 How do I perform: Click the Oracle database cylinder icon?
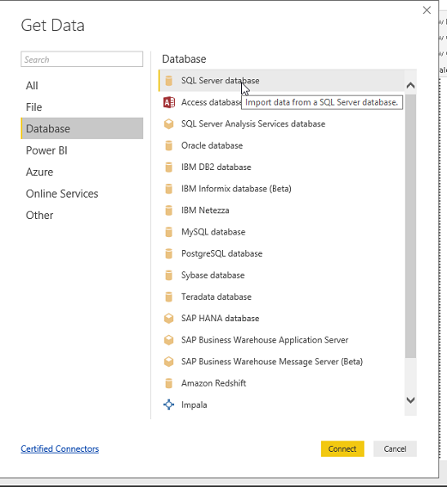coord(169,145)
